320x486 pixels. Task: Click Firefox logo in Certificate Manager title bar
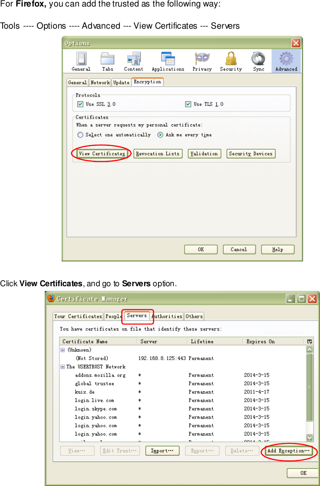(51, 298)
